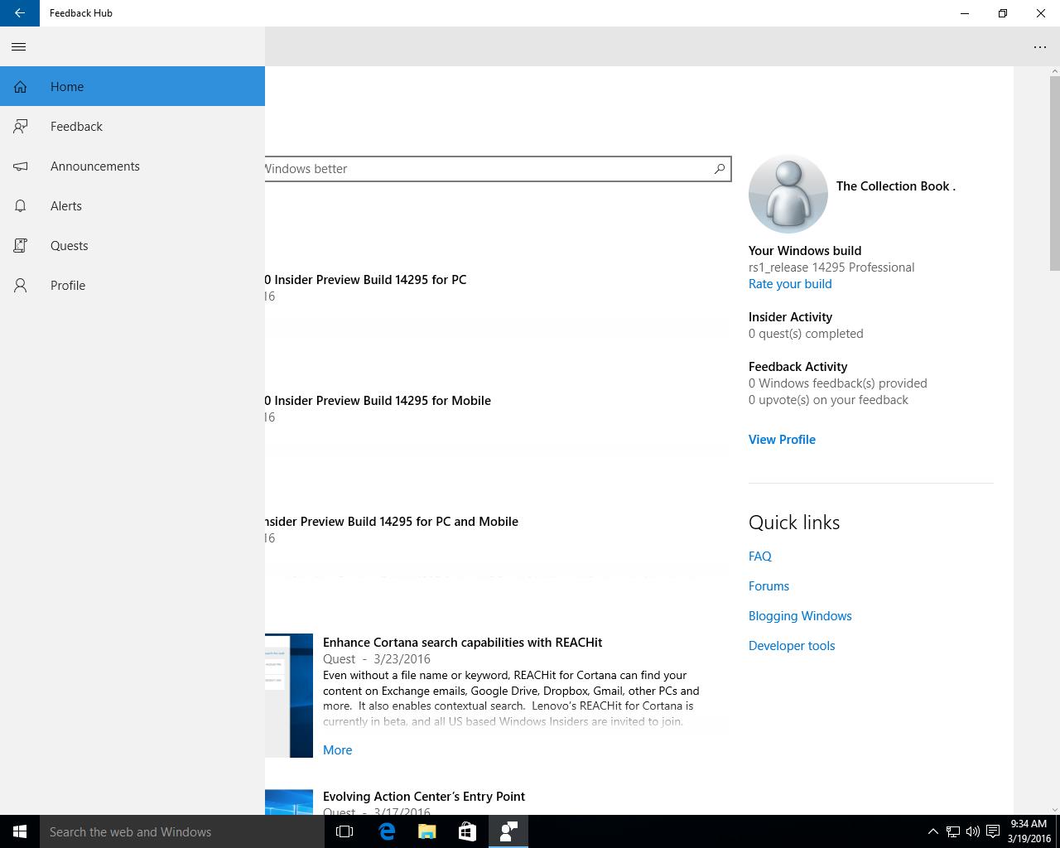Screen dimensions: 1060x848
Task: Click the View Profile link
Action: 782,440
